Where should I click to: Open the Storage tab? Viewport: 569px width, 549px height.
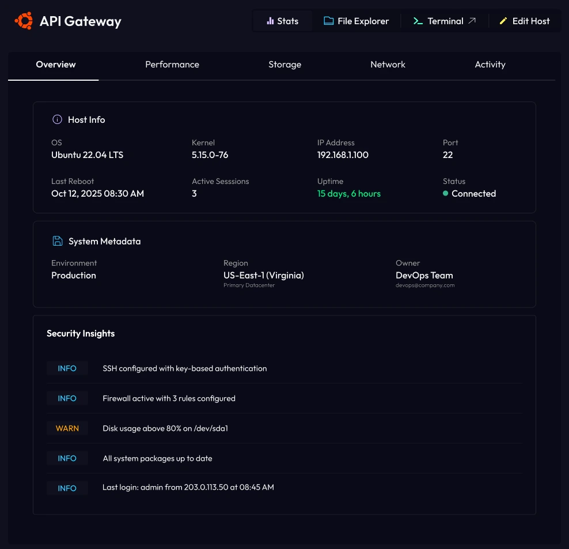pyautogui.click(x=285, y=65)
